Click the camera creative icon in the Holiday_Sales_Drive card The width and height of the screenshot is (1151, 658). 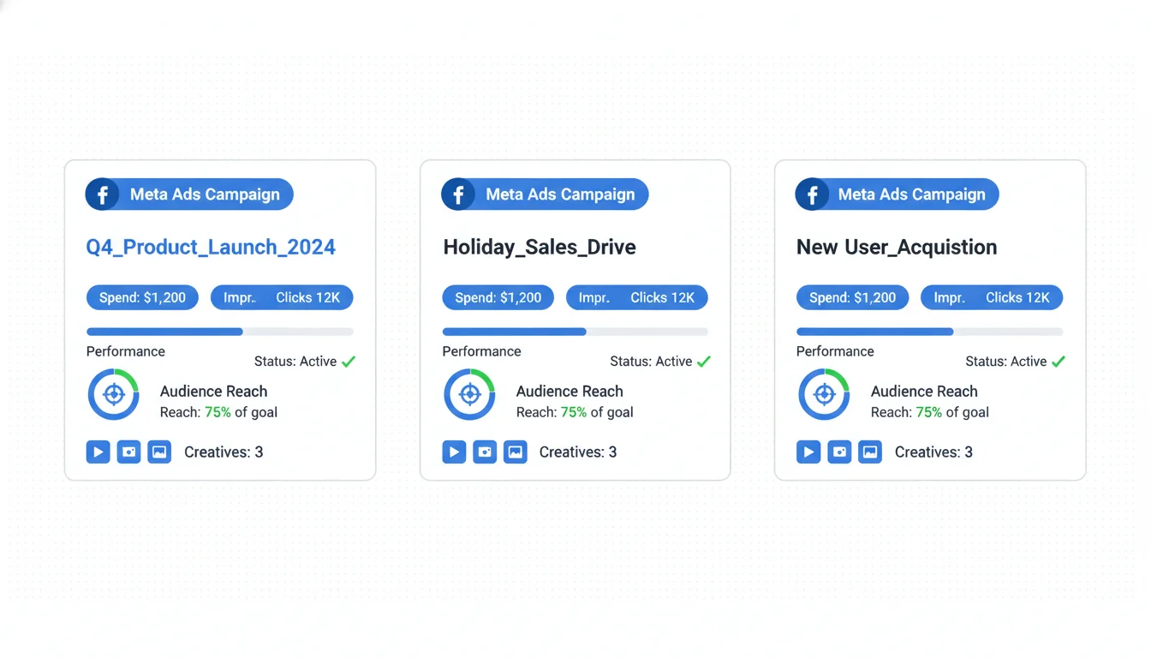pyautogui.click(x=485, y=452)
